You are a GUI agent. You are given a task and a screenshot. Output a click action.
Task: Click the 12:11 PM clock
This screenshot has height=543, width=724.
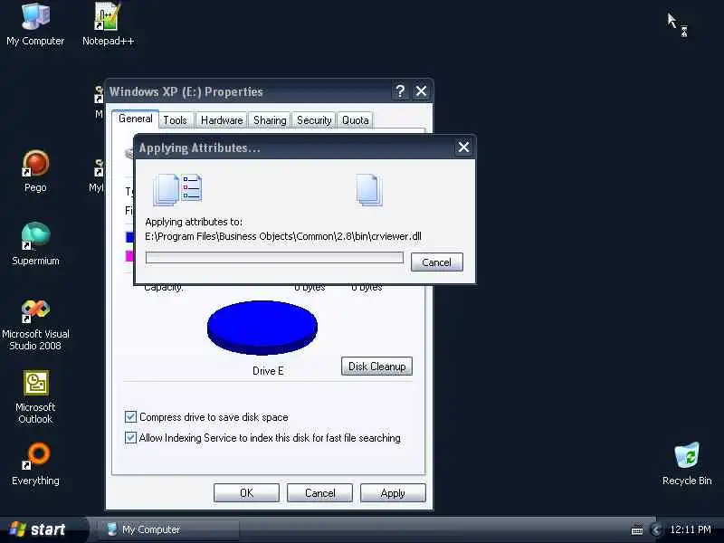(691, 529)
